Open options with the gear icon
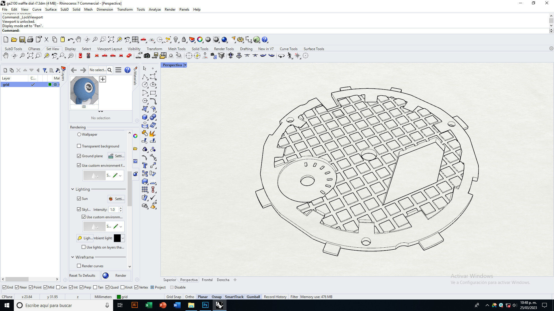Viewport: 554px width, 311px height. (240, 39)
